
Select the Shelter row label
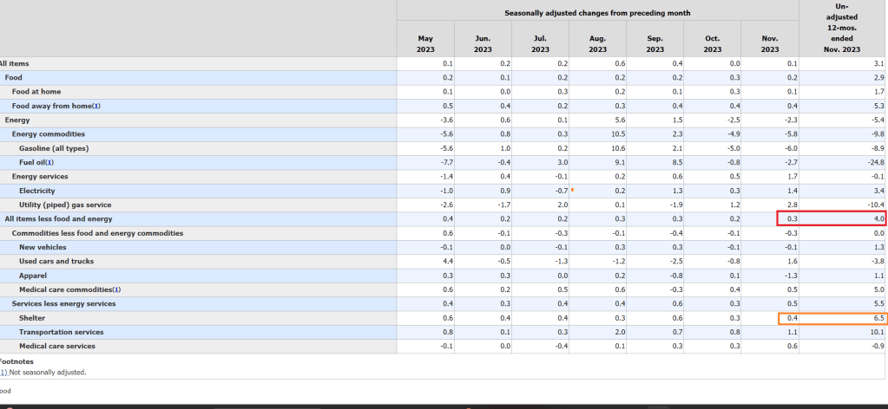(32, 318)
